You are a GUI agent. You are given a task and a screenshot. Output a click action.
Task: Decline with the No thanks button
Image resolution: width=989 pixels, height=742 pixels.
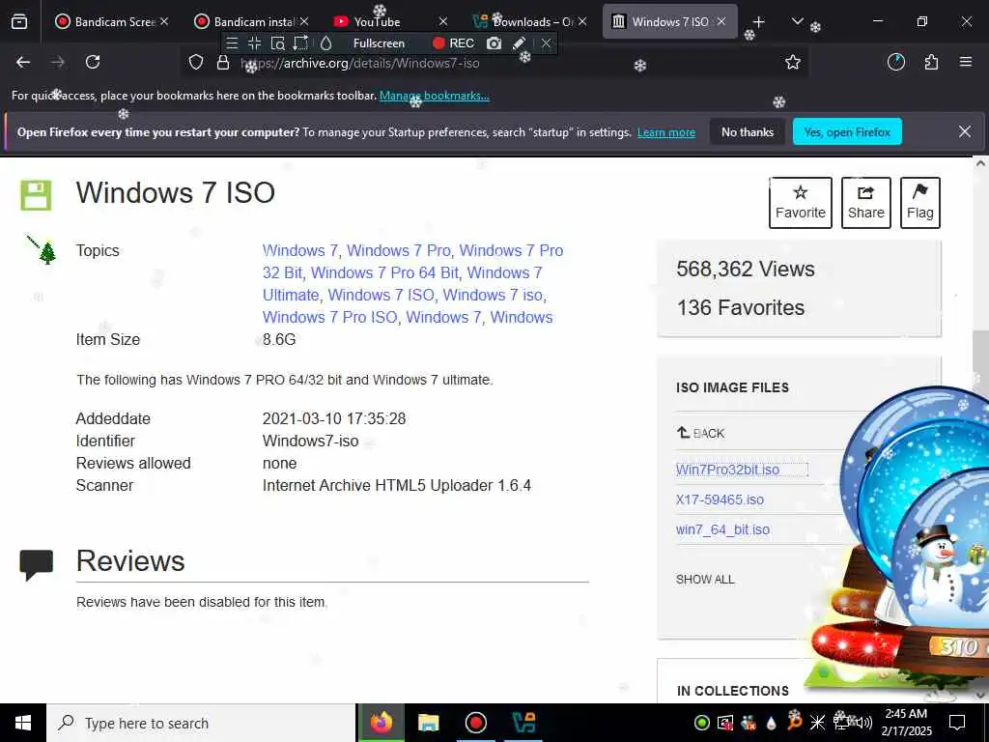748,131
